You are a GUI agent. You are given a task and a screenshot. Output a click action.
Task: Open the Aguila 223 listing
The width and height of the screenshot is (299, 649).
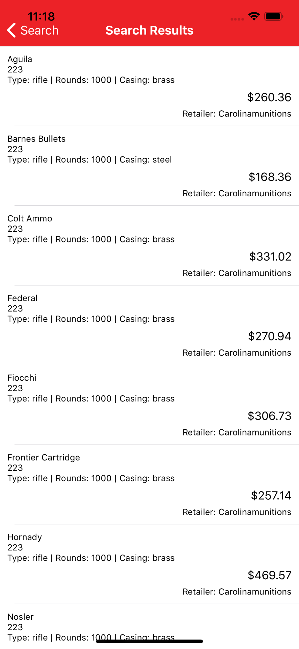tap(149, 86)
